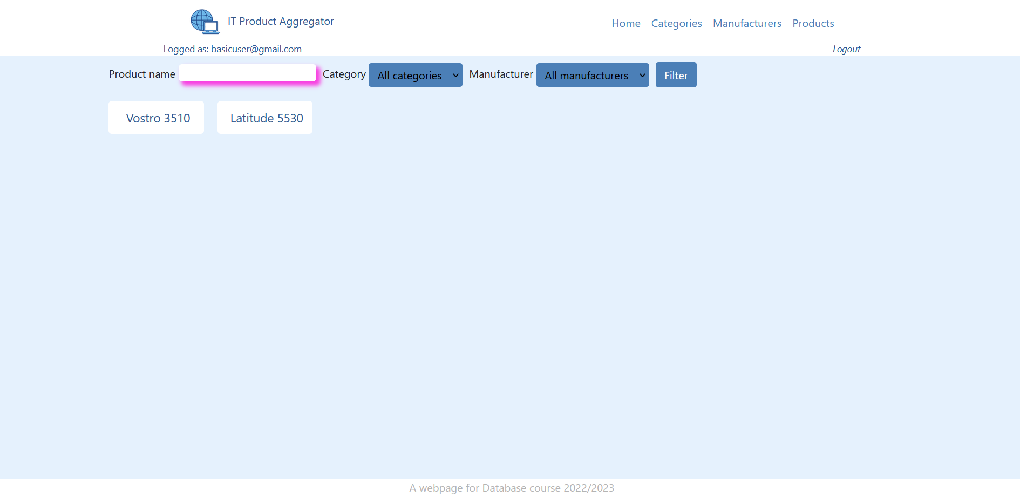The height and width of the screenshot is (497, 1020).
Task: Select the Latitude 5530 product card
Action: [266, 118]
